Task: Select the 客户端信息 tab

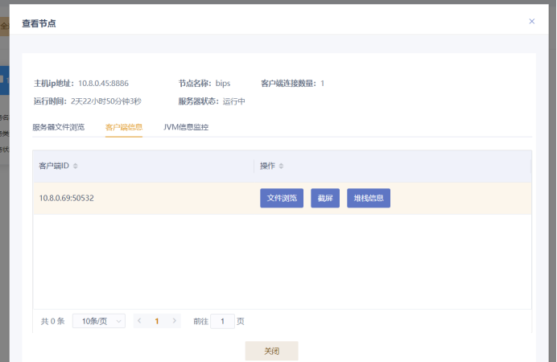Action: pyautogui.click(x=124, y=127)
